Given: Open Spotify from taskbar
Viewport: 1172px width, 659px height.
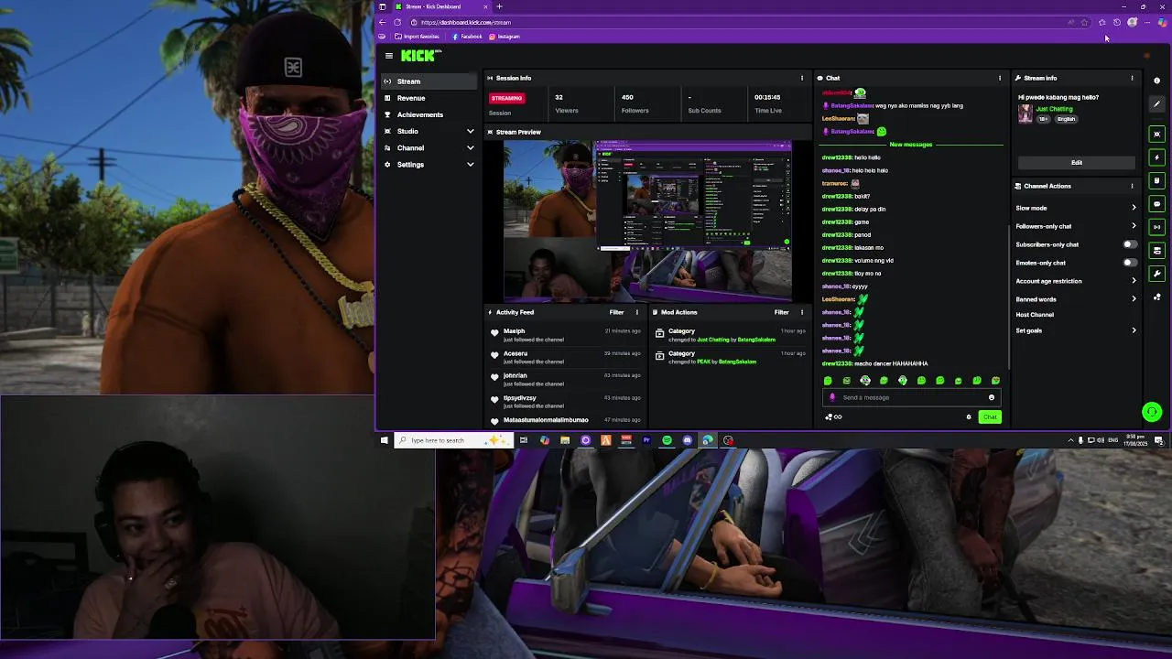Looking at the screenshot, I should [667, 440].
